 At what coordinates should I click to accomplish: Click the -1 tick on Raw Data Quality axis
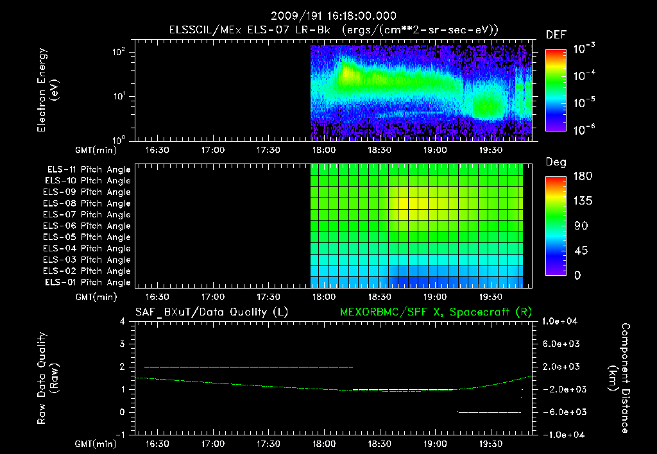point(120,435)
